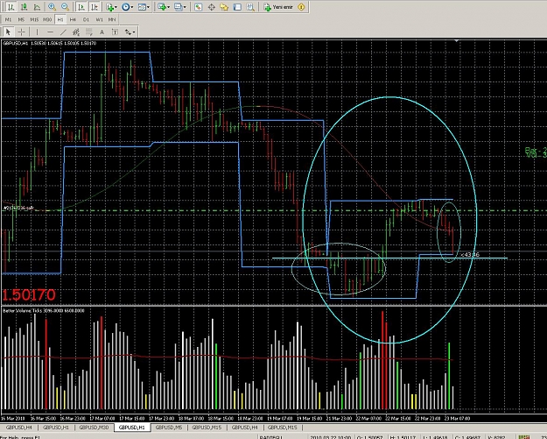Image resolution: width=547 pixels, height=439 pixels.
Task: Open the periods clock dropdown
Action: pos(127,7)
